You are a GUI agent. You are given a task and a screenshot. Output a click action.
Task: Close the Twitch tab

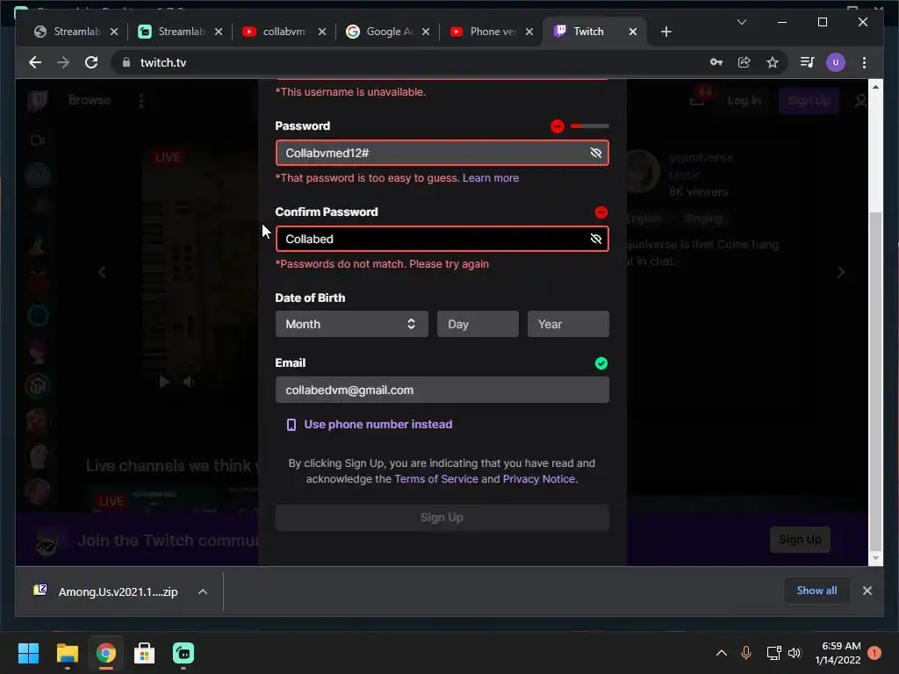tap(632, 32)
